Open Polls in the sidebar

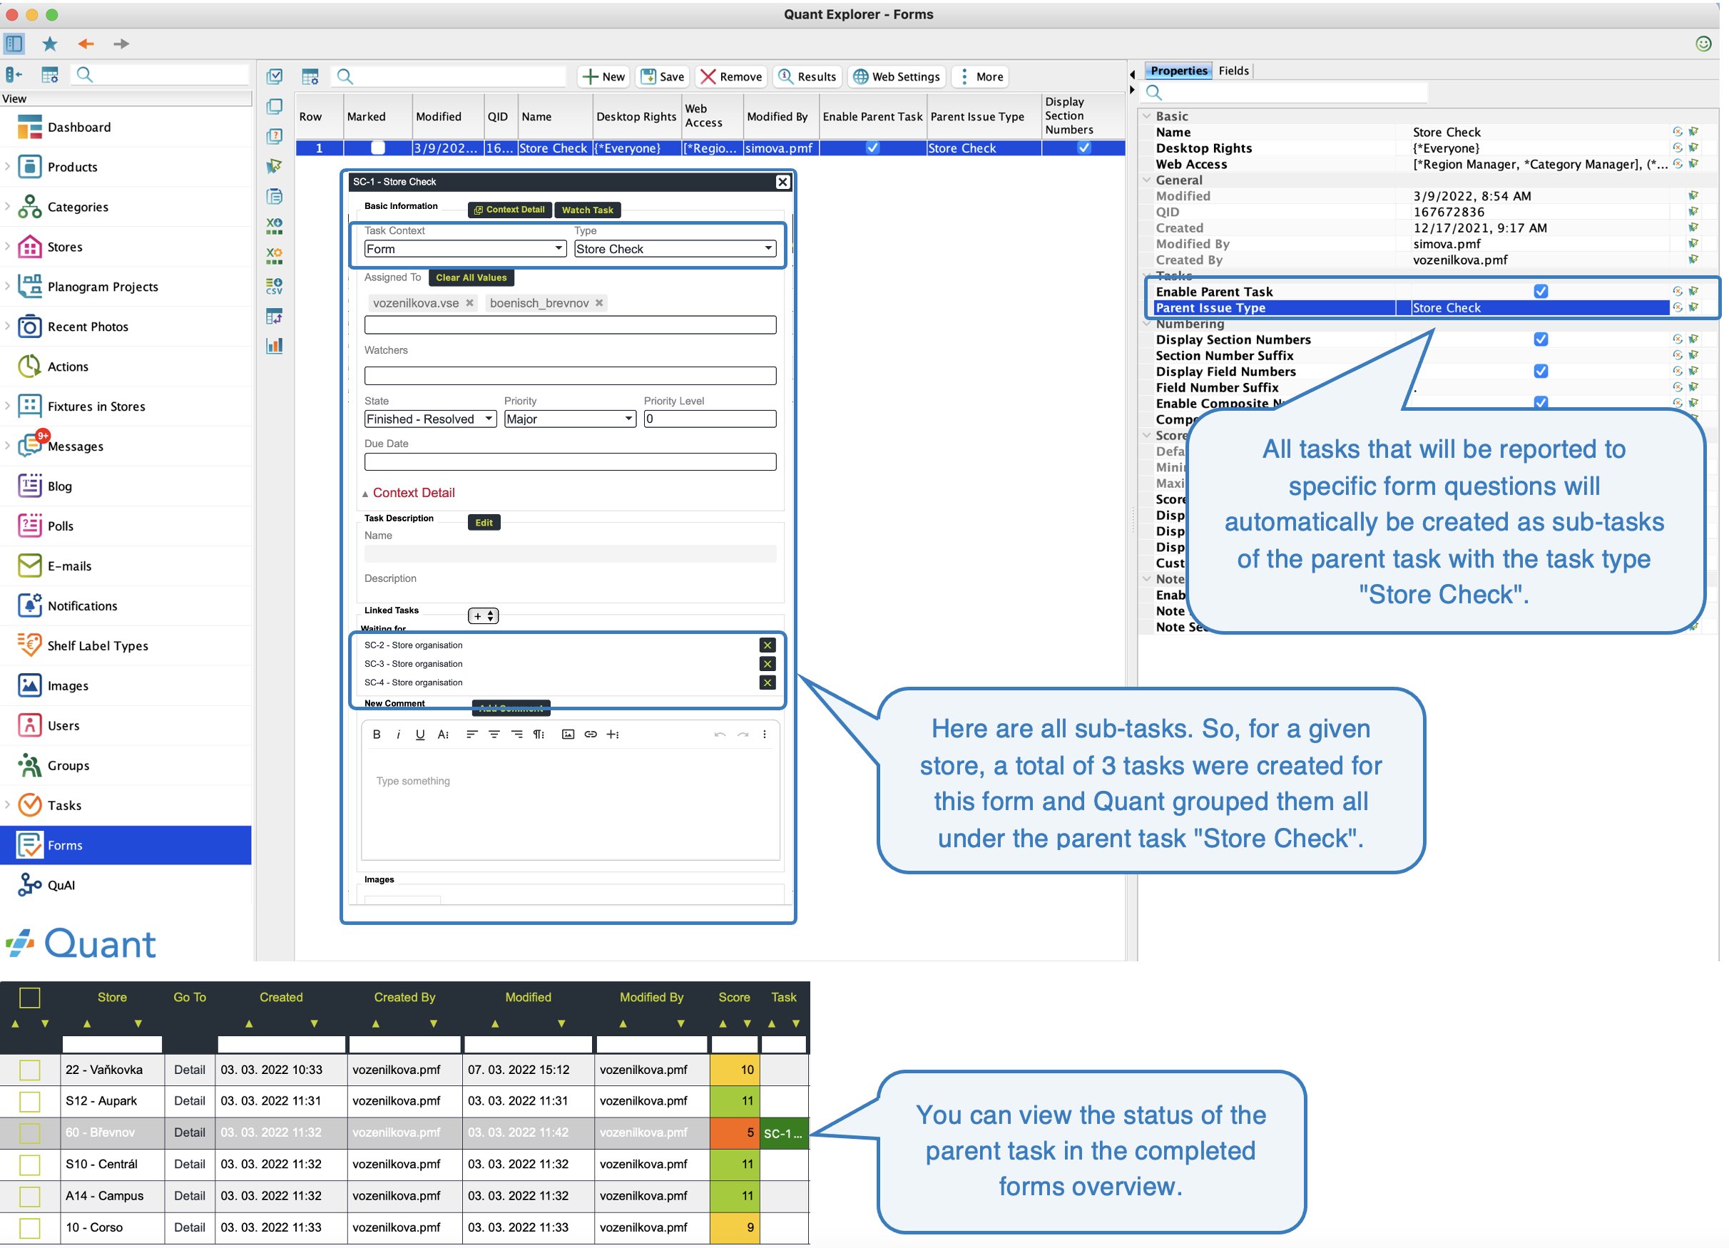click(x=60, y=526)
